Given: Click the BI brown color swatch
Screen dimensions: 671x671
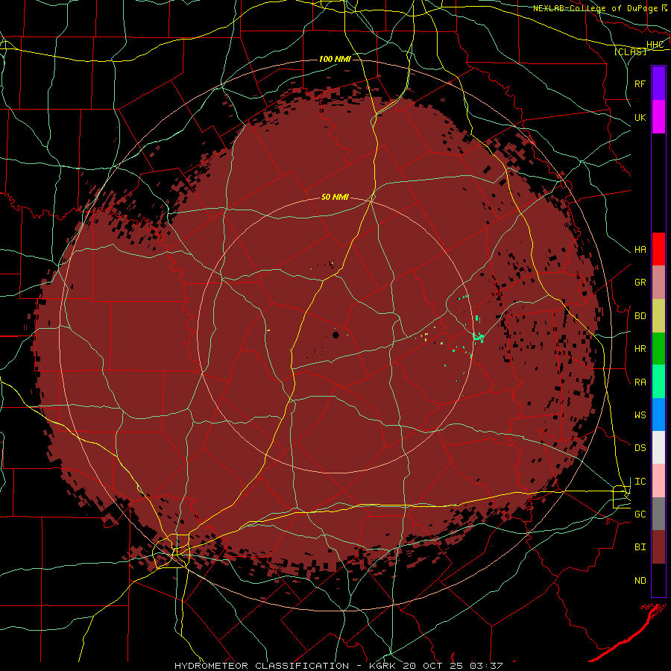Looking at the screenshot, I should click(658, 547).
